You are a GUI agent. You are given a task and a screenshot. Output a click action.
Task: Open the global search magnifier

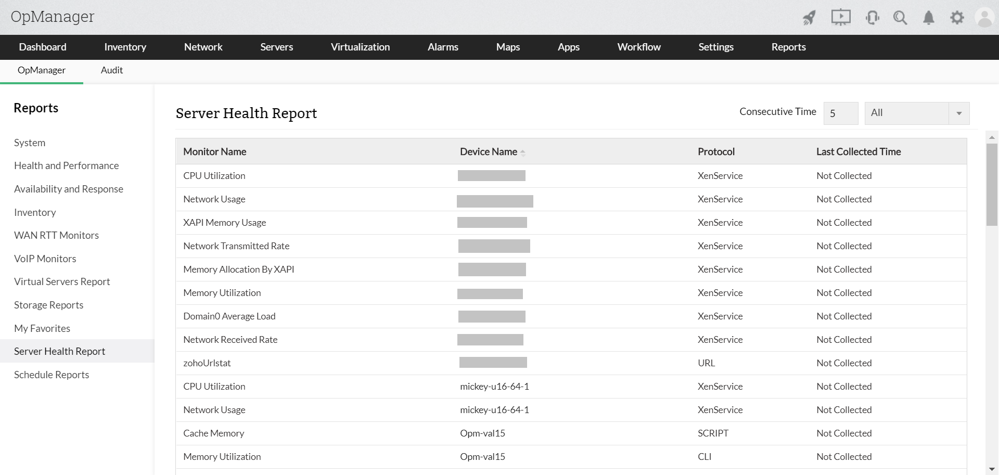click(x=900, y=17)
